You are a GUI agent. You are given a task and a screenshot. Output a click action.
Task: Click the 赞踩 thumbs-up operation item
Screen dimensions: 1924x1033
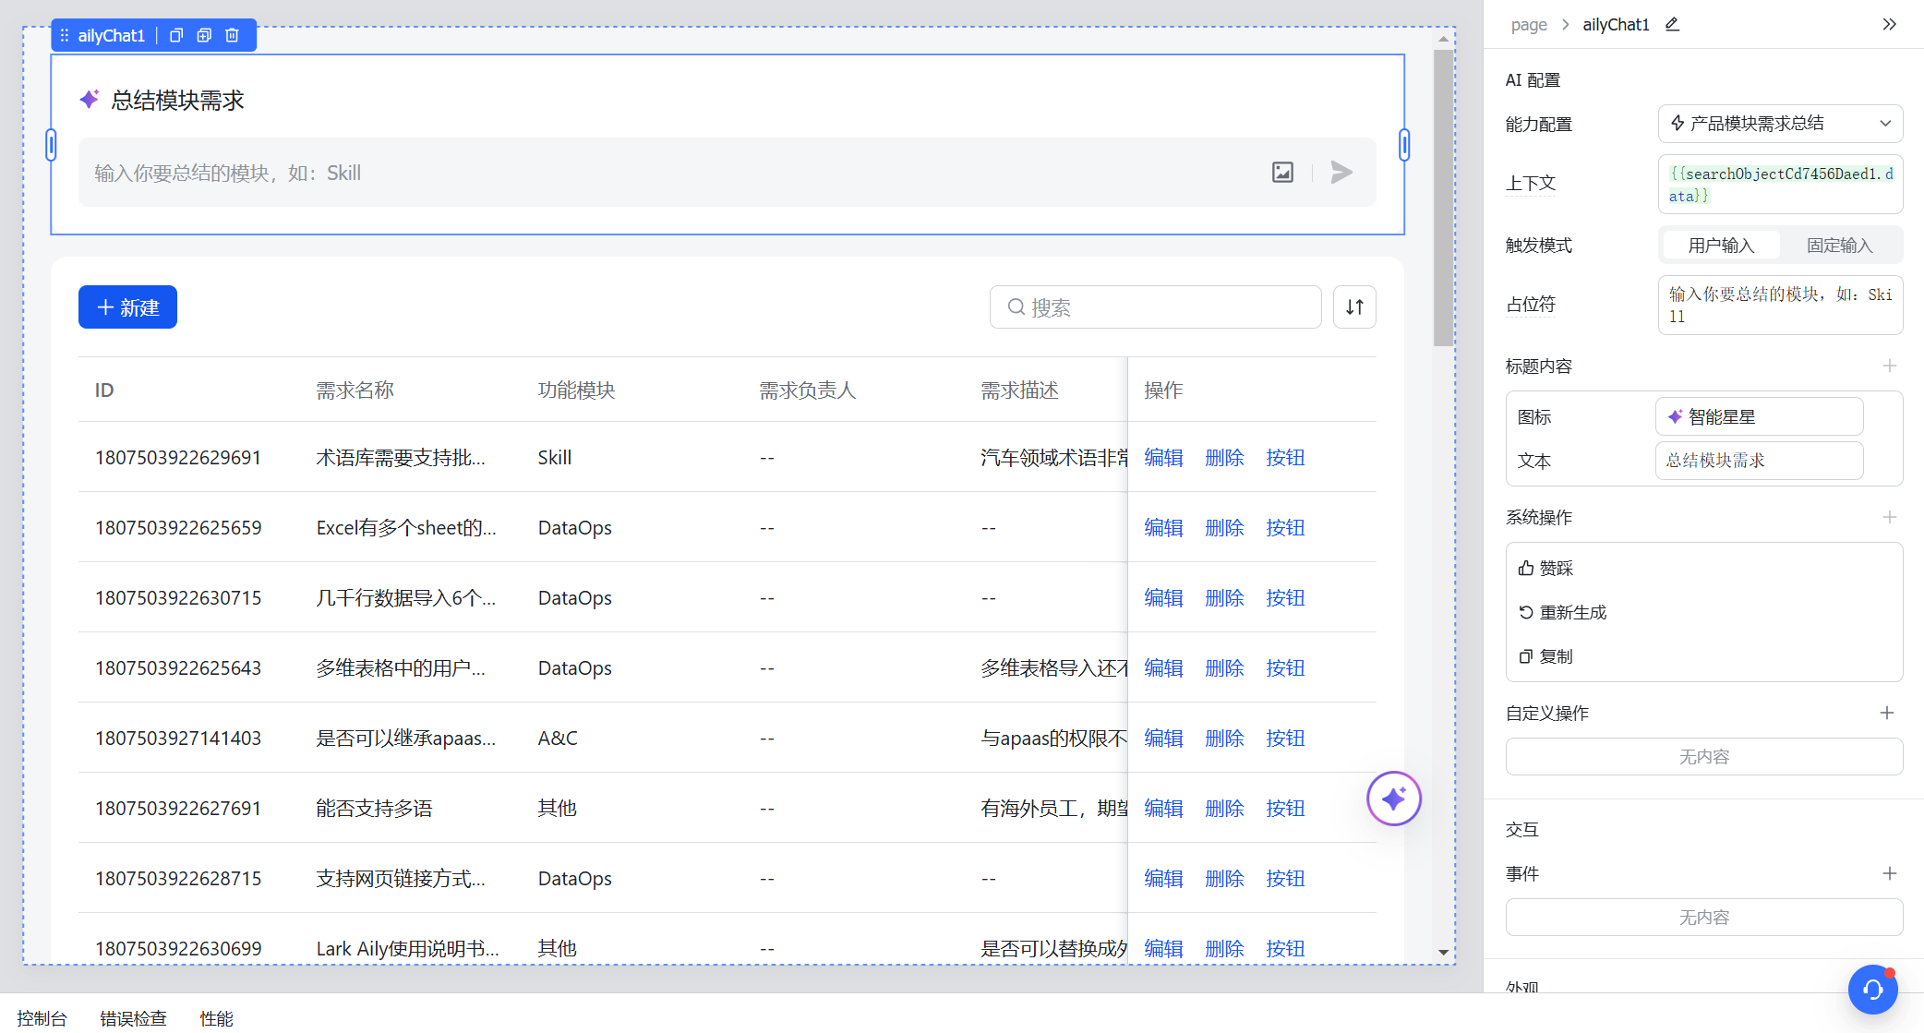1545,568
